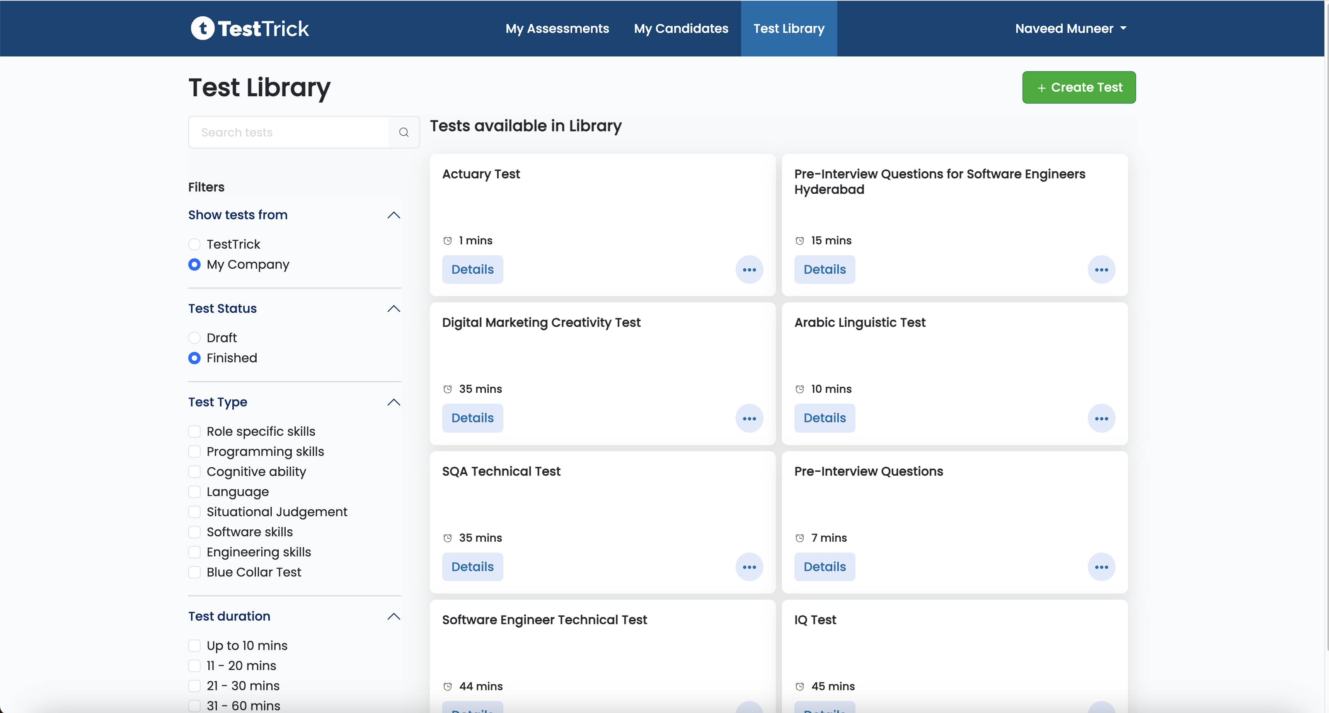Collapse the Show tests from section
The image size is (1329, 713).
(x=394, y=215)
